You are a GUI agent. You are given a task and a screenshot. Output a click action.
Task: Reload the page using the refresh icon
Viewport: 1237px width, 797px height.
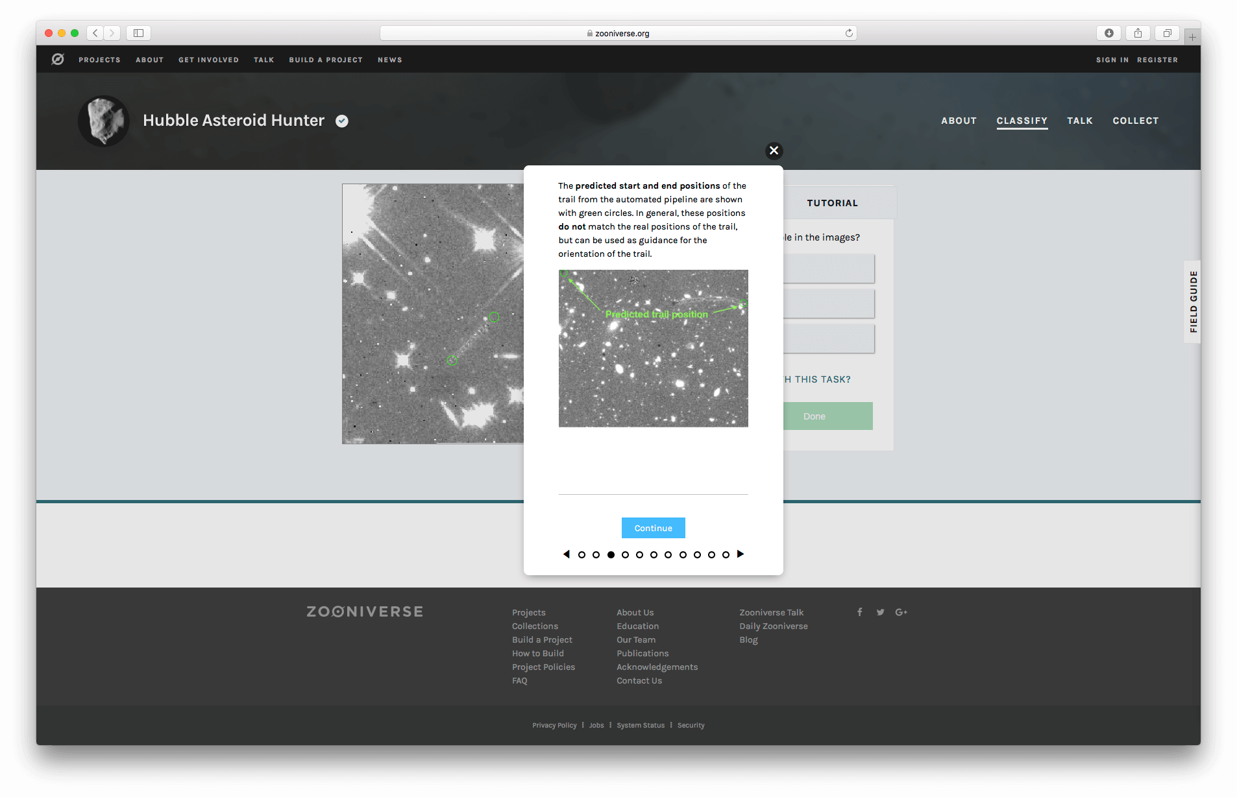point(849,33)
